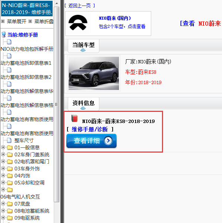
Task: Click the 02电机罩和尾门 folder icon
Action: click(10, 162)
